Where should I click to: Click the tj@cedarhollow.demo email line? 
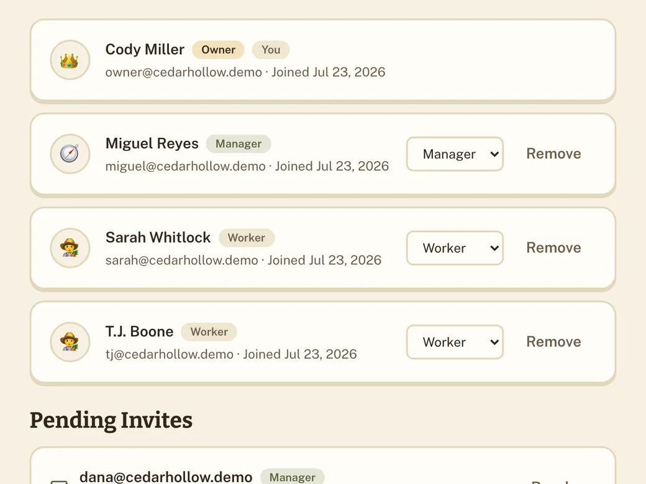[231, 354]
